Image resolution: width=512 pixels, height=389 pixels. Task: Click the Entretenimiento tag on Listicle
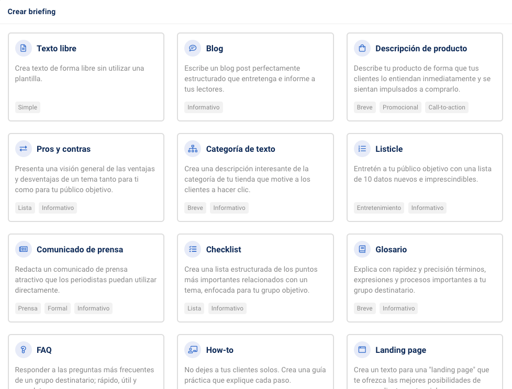click(x=379, y=208)
